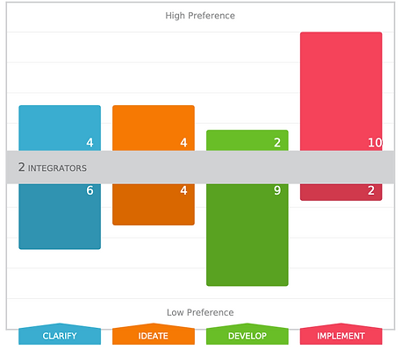Screen dimensions: 402x349
Task: Click the High Preference heading text
Action: tap(200, 16)
